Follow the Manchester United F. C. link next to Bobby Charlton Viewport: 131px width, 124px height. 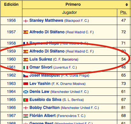point(80,108)
